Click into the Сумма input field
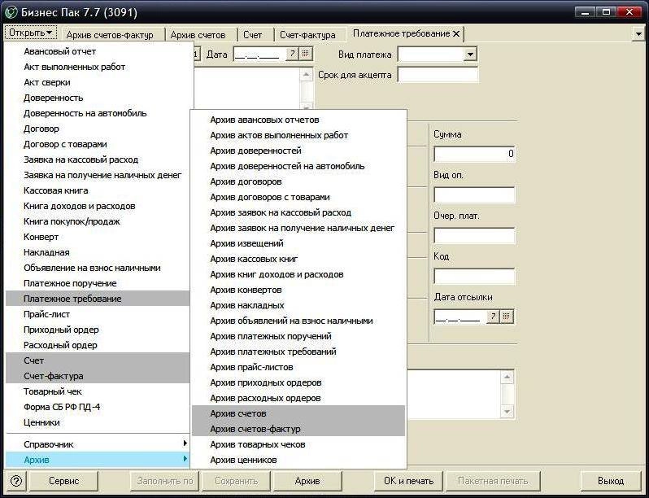Viewport: 649px width, 498px height. click(474, 154)
